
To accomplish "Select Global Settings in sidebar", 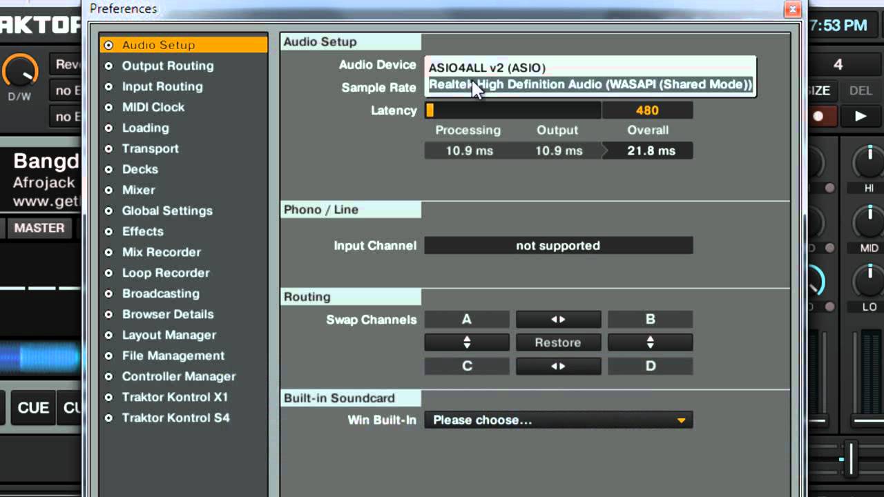I will [x=167, y=211].
